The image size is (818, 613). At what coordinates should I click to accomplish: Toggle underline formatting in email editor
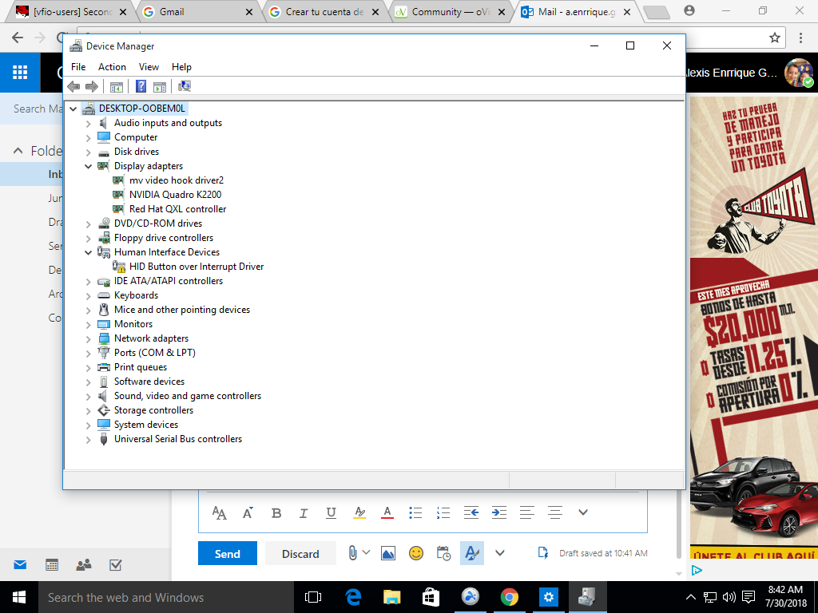point(331,512)
